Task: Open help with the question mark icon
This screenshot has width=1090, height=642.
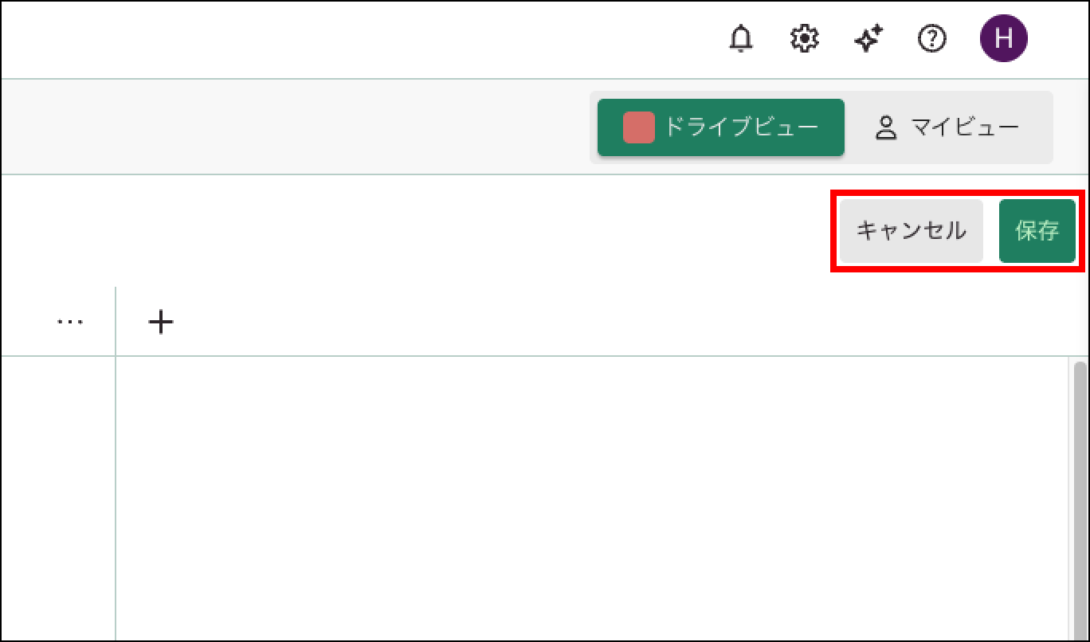Action: (x=932, y=38)
